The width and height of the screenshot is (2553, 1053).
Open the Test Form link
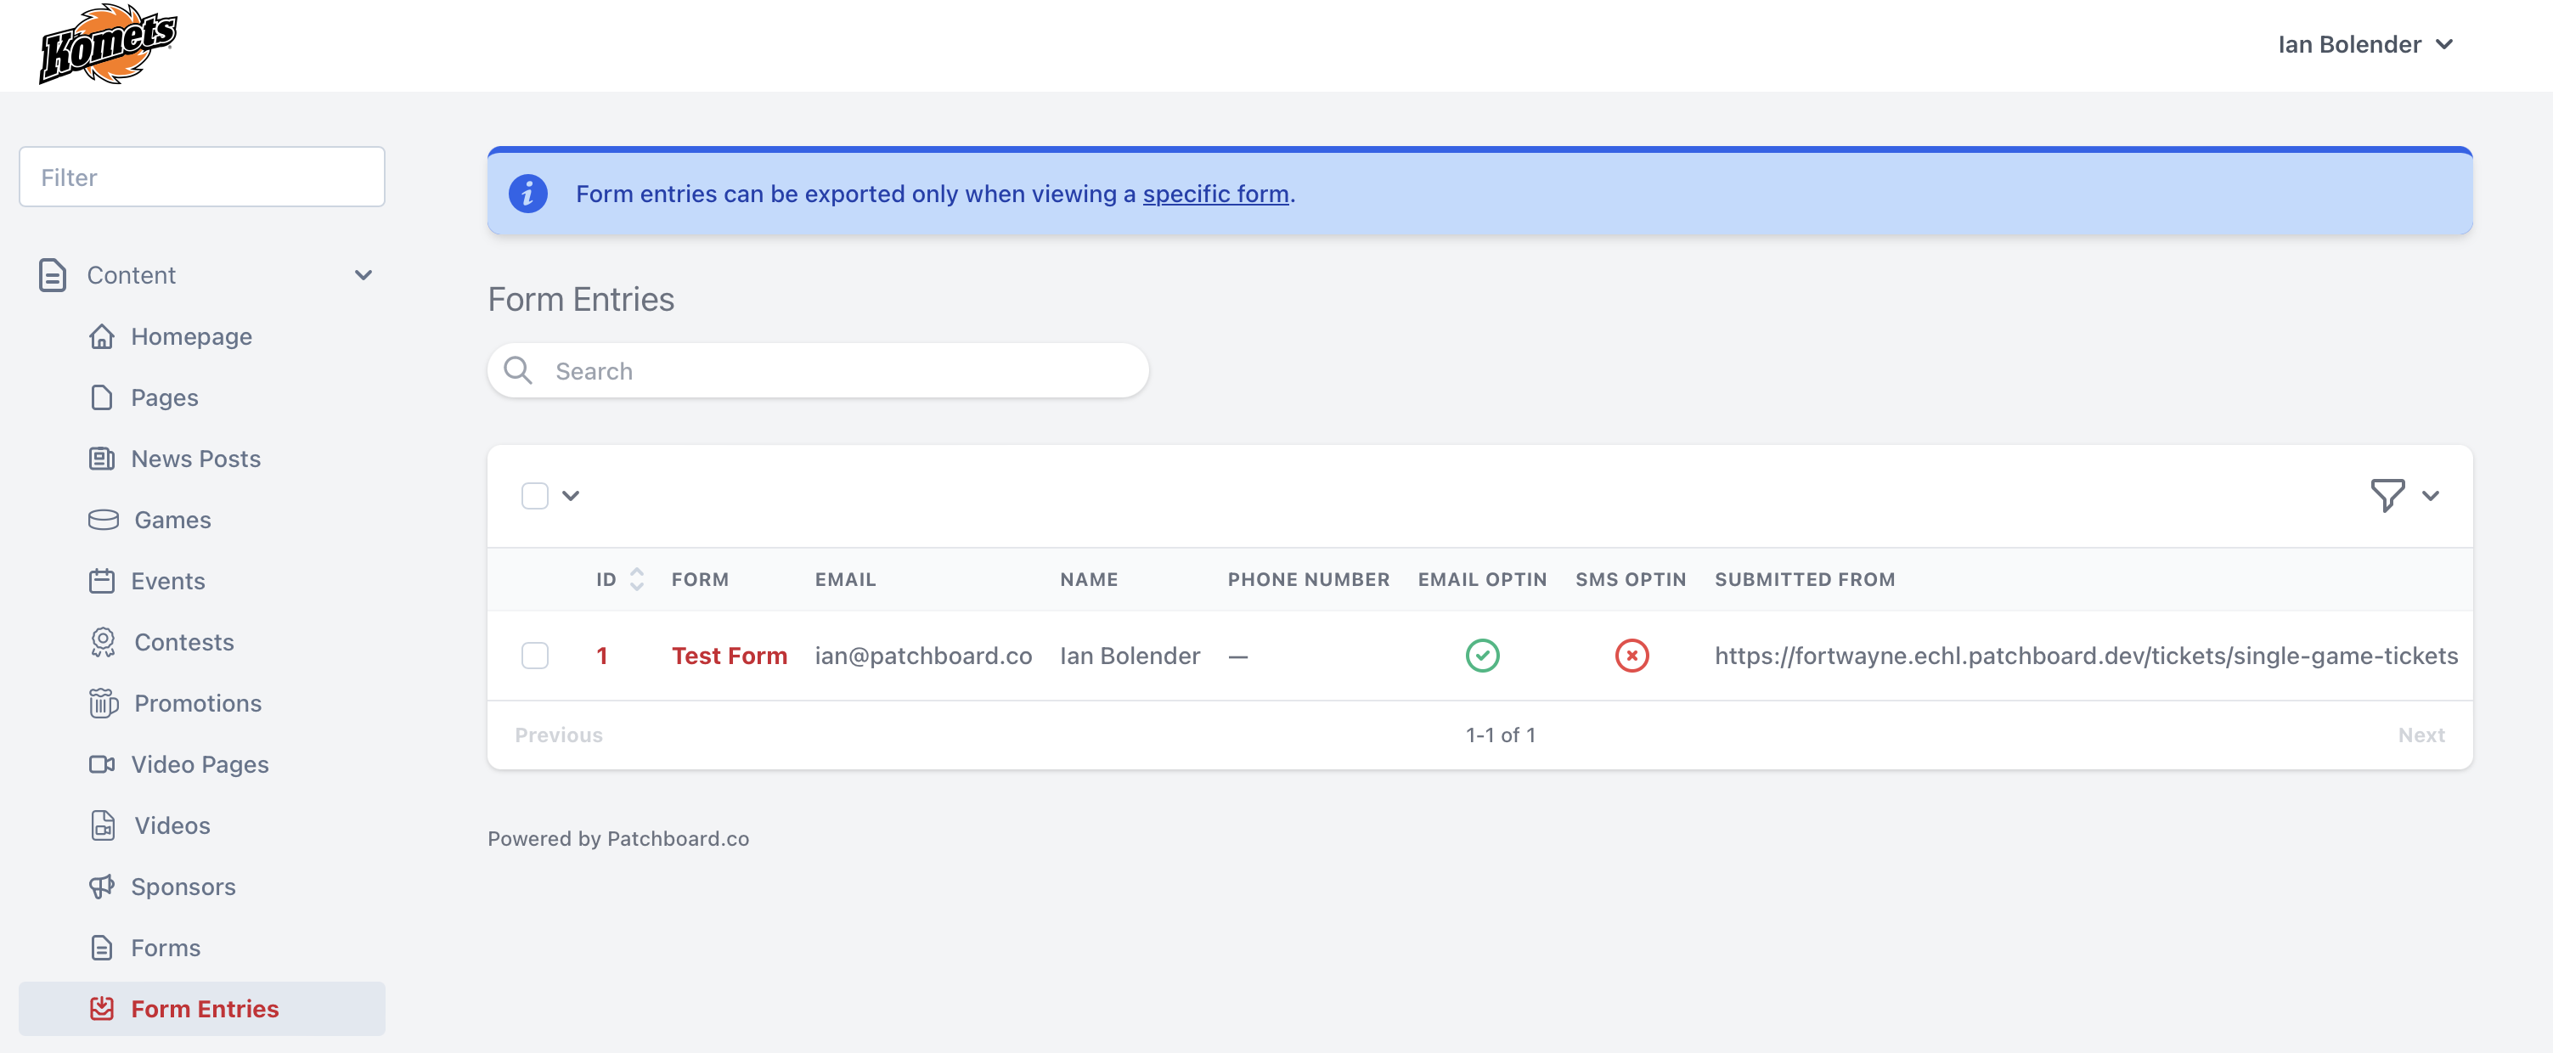coord(730,656)
